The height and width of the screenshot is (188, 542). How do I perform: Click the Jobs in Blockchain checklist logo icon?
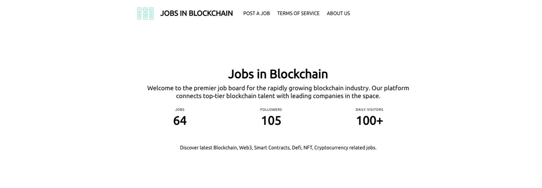tap(145, 14)
